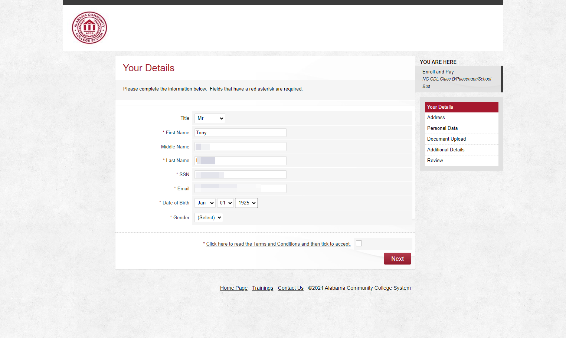Focus the SSN input field
The height and width of the screenshot is (338, 566).
[x=241, y=174]
